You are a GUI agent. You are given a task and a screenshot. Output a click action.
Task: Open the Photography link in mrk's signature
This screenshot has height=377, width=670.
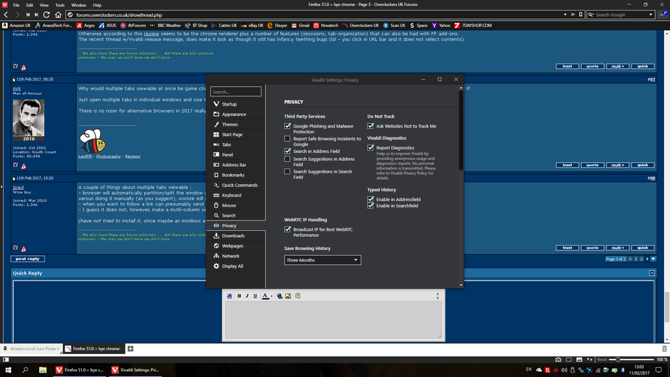click(x=109, y=156)
